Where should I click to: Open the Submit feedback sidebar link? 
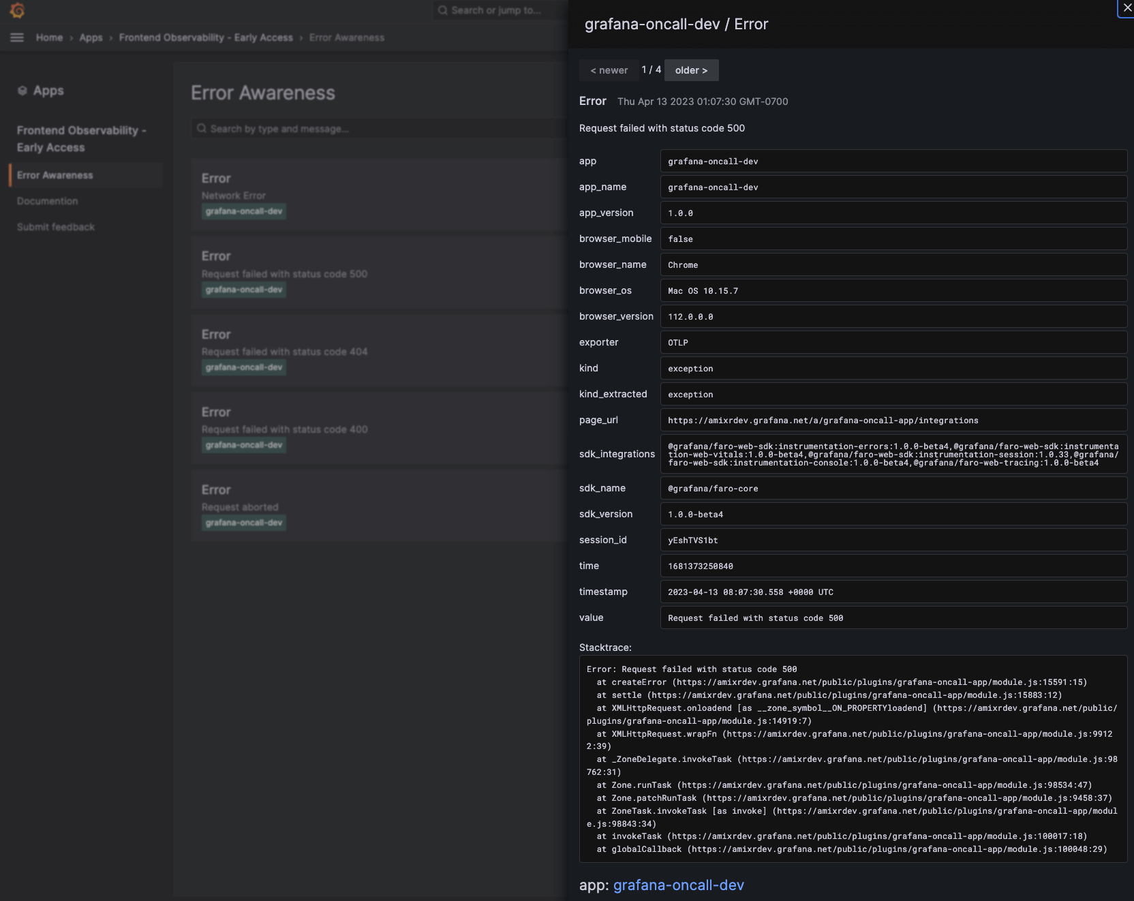point(56,226)
